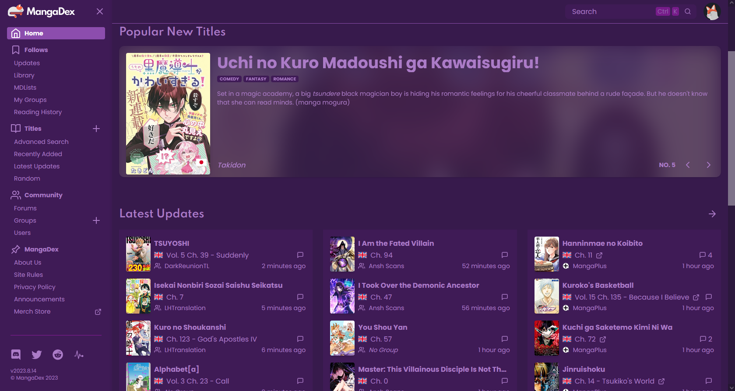Close the sidebar with the X icon
Screen dimensions: 735x391
click(x=100, y=11)
